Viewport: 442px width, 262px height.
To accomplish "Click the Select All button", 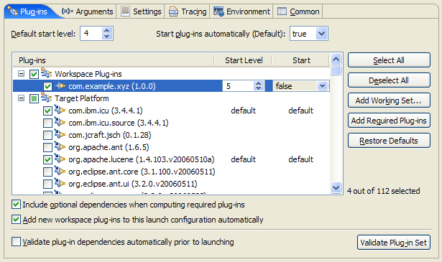I will click(389, 60).
